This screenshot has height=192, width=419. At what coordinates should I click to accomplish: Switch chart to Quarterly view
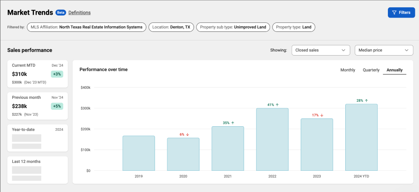(x=371, y=70)
